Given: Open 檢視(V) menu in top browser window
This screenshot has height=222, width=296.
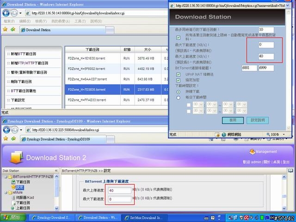Looking at the screenshot, I should coord(41,21).
